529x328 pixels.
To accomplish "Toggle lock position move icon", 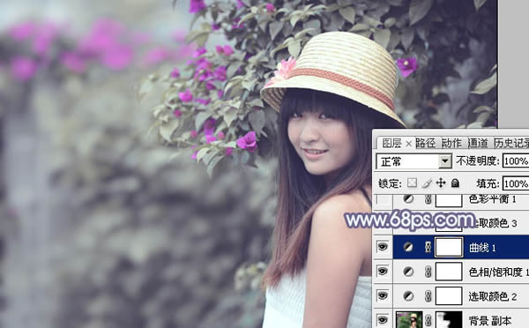I will [x=441, y=183].
